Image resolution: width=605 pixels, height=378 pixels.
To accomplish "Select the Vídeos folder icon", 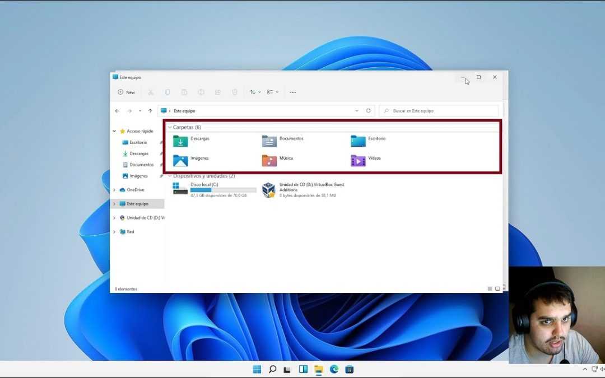I will 358,161.
